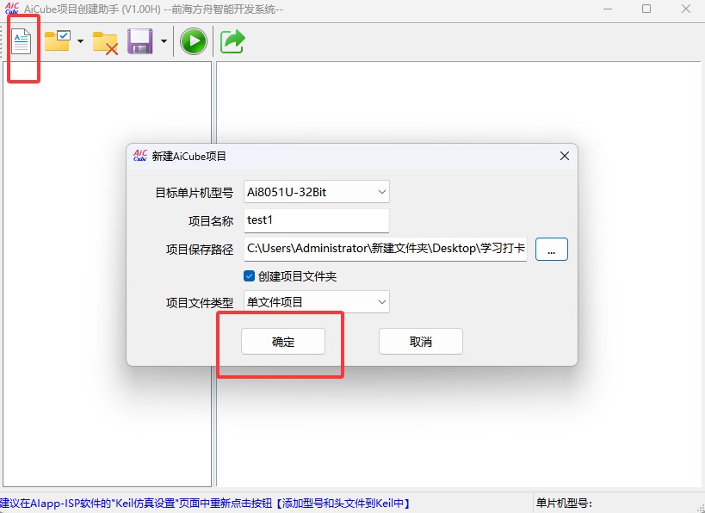Click the 项目文件类型 label
Screen dimensions: 705x513
click(x=200, y=303)
